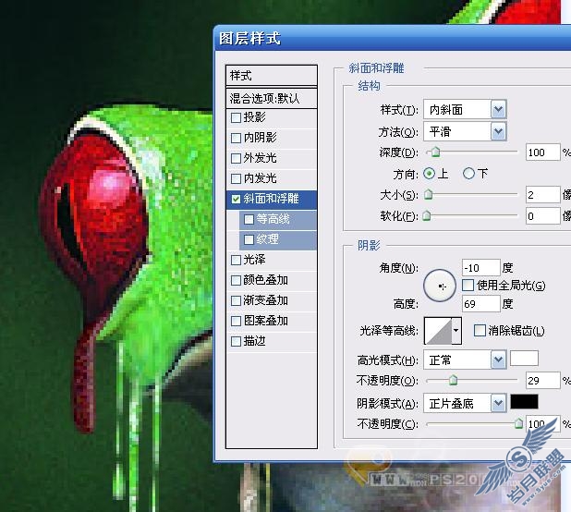Select the 斜面和浮雕 list entry
This screenshot has width=571, height=512.
(x=272, y=200)
